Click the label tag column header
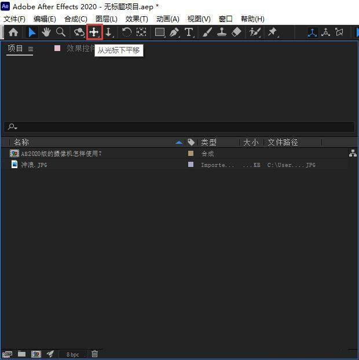The height and width of the screenshot is (360, 359). pyautogui.click(x=191, y=143)
